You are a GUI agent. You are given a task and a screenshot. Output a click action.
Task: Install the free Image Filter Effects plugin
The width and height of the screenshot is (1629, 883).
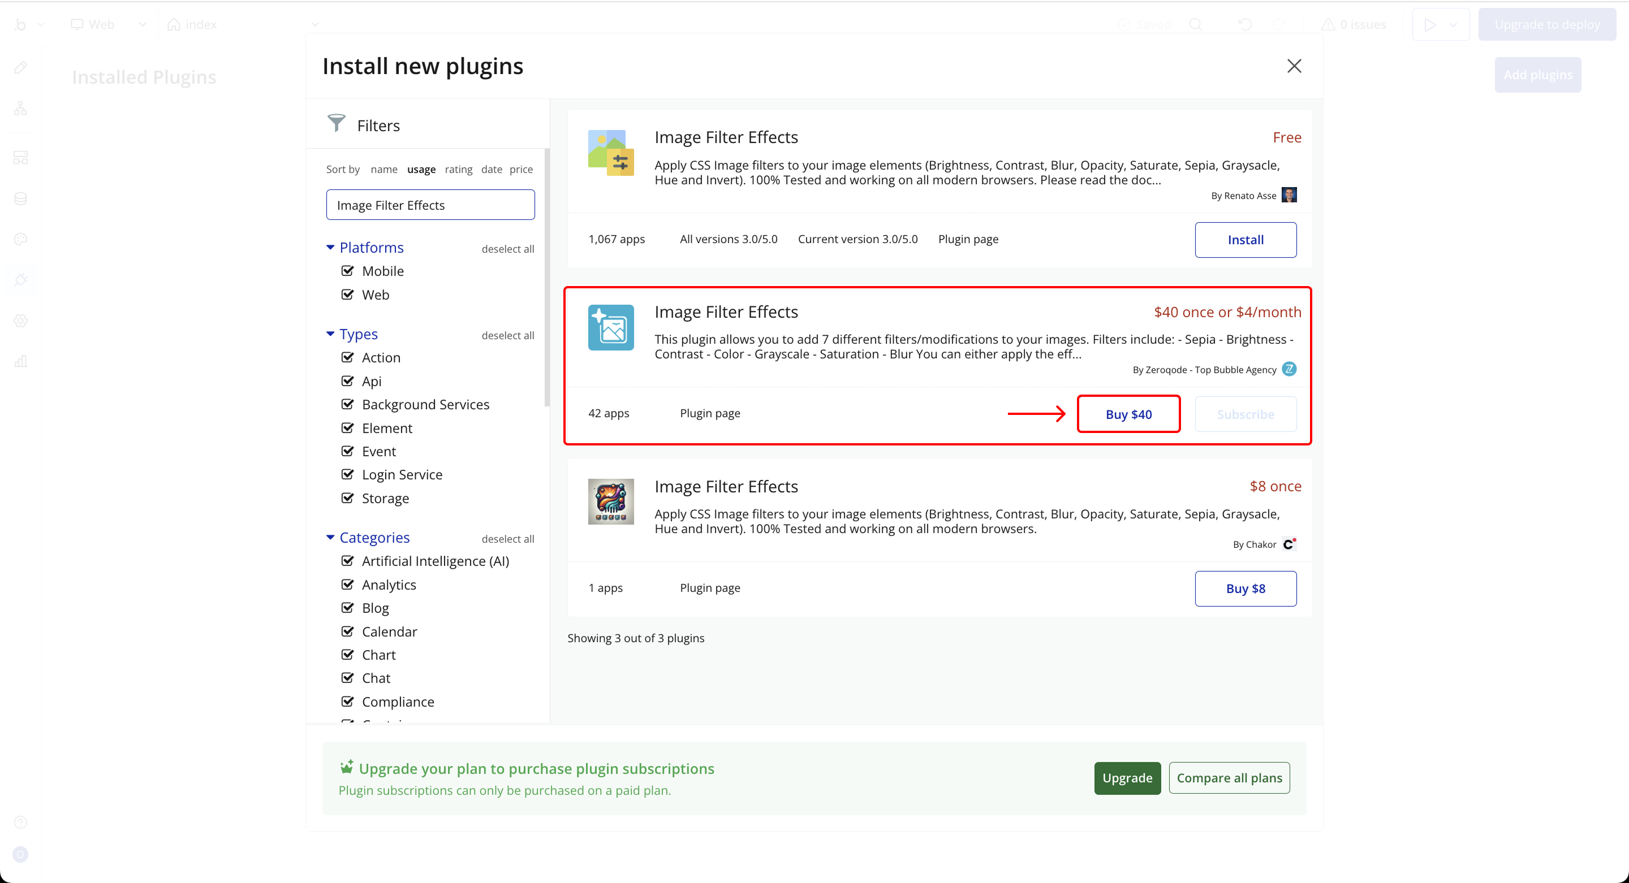point(1244,240)
